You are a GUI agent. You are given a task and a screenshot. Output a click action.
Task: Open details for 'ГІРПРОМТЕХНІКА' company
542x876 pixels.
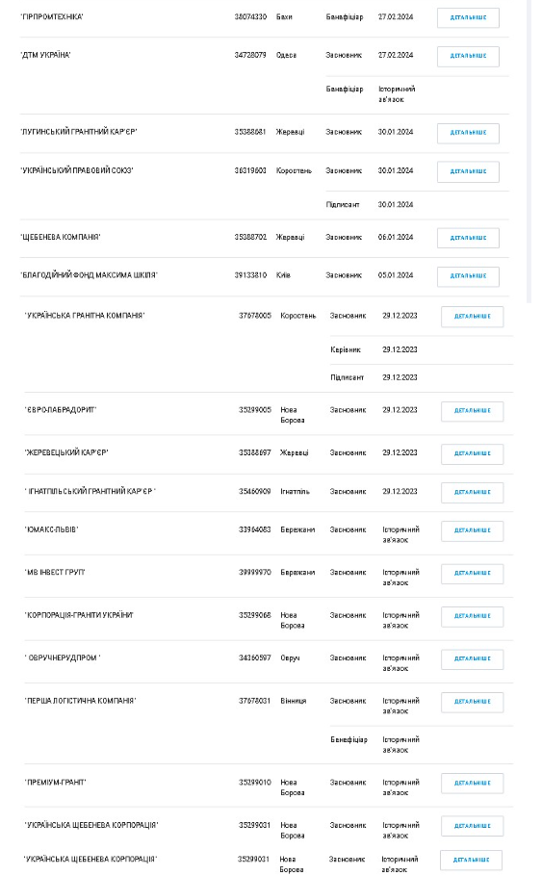468,18
